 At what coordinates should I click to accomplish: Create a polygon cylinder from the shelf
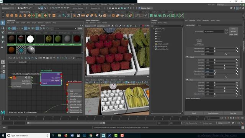16,15
